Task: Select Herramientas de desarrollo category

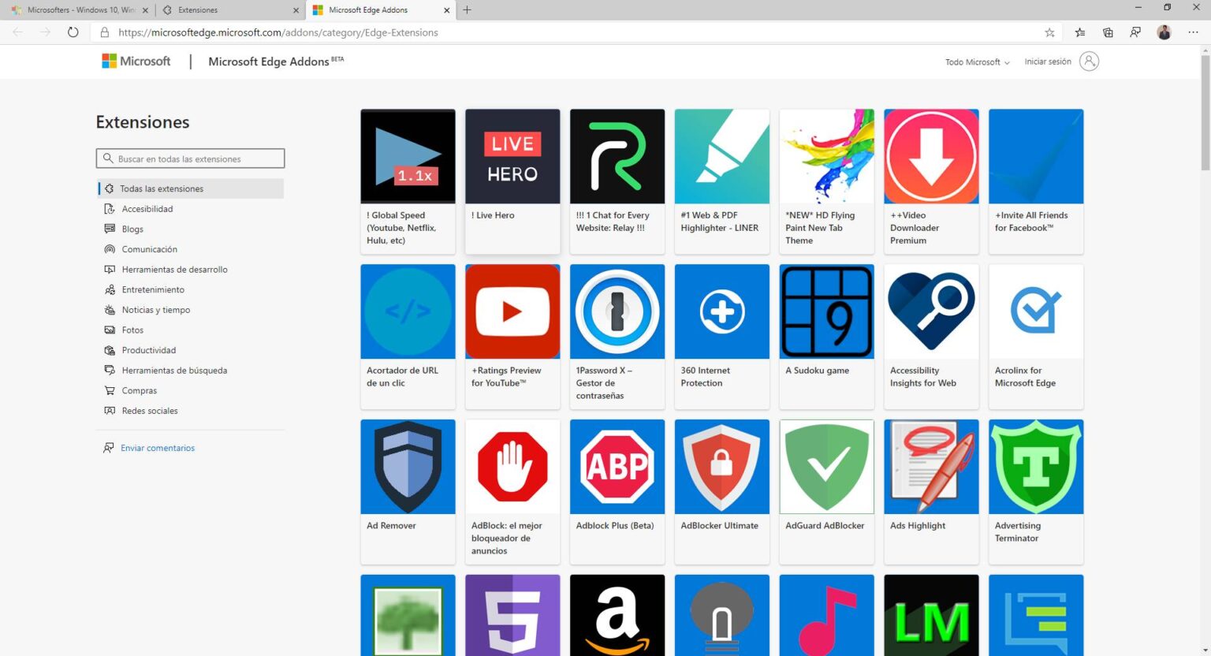Action: point(174,269)
